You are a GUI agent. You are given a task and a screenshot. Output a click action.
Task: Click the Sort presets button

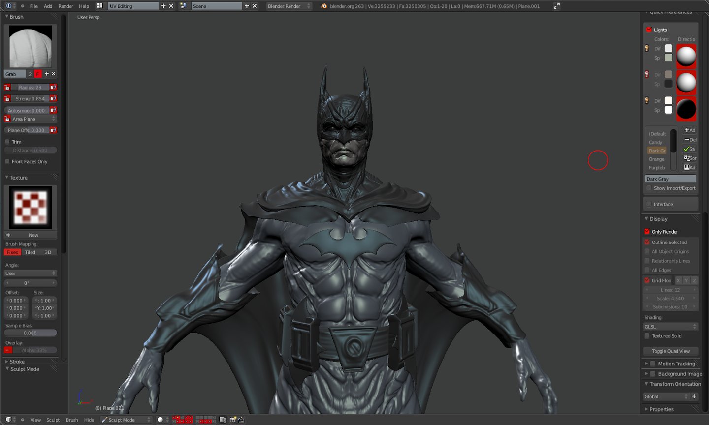pyautogui.click(x=690, y=158)
